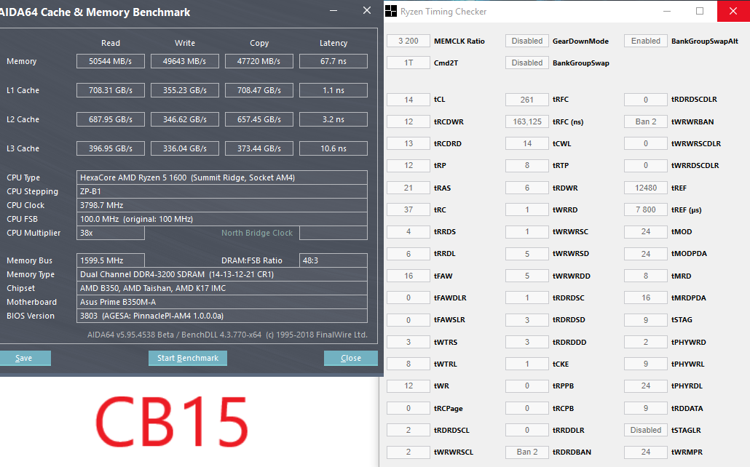750x467 pixels.
Task: Click tRC value 37
Action: click(408, 209)
